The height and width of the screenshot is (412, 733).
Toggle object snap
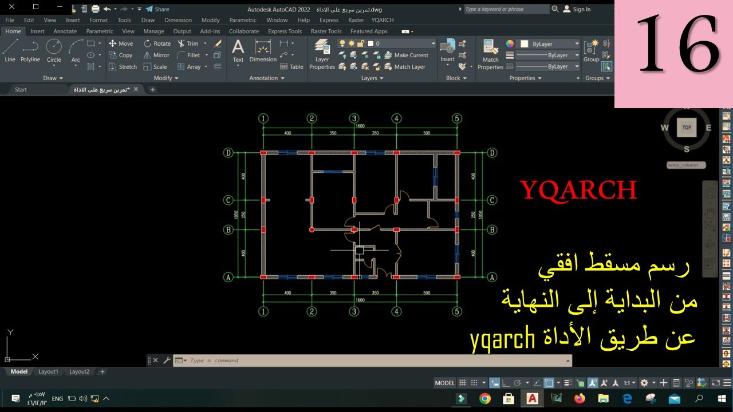tap(549, 383)
